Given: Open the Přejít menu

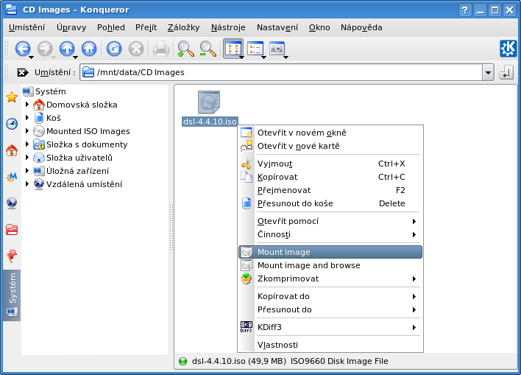Looking at the screenshot, I should 146,27.
